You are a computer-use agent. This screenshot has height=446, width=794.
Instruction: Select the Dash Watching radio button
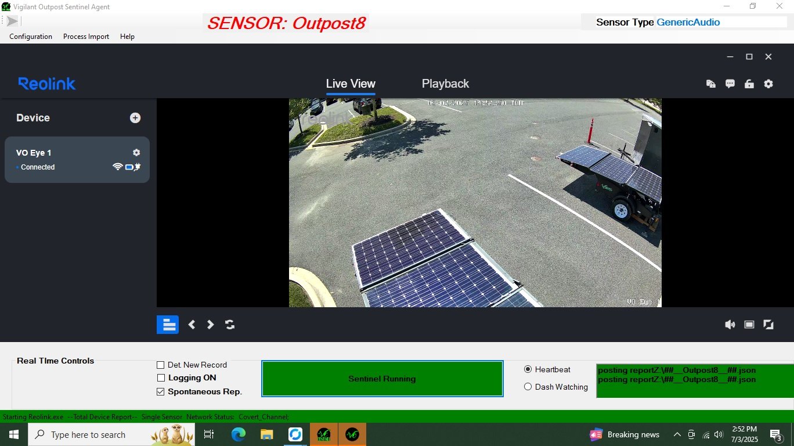[x=528, y=387]
